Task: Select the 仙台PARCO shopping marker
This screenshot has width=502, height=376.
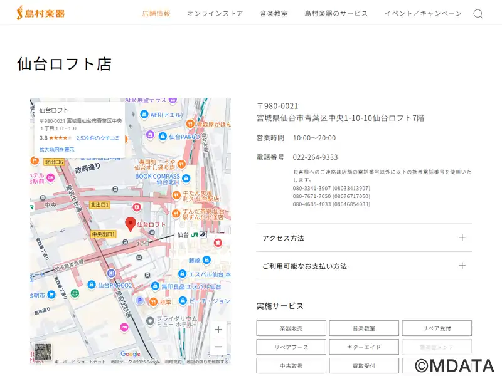Action: tap(163, 137)
